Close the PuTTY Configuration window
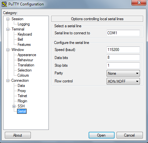148x143 pixels. (x=139, y=3)
